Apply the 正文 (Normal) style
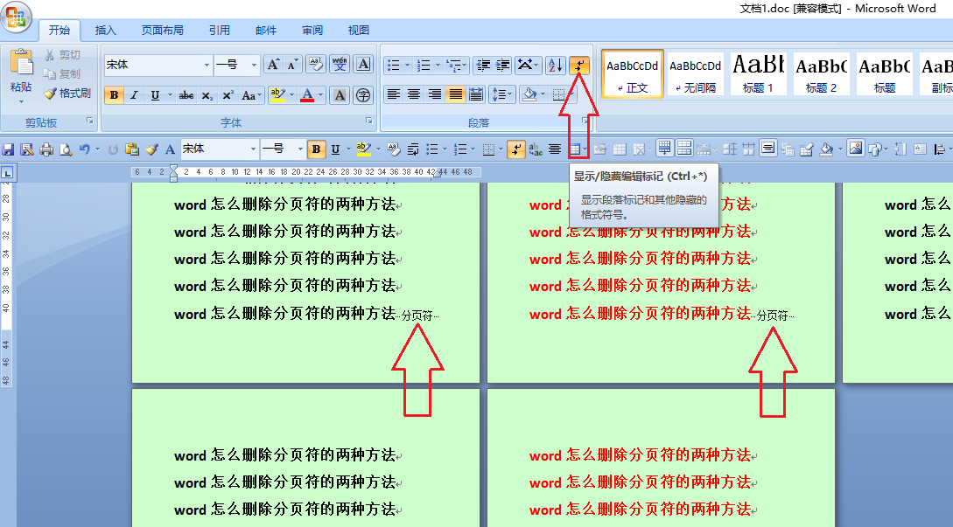The width and height of the screenshot is (953, 527). (632, 73)
